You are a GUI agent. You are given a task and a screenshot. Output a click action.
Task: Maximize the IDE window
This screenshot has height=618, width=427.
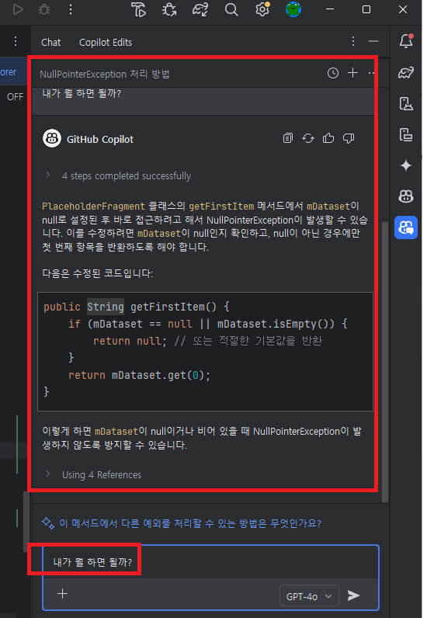click(366, 9)
